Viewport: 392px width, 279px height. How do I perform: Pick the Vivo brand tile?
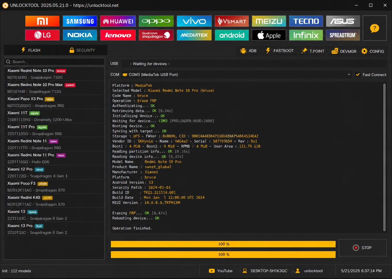(194, 21)
